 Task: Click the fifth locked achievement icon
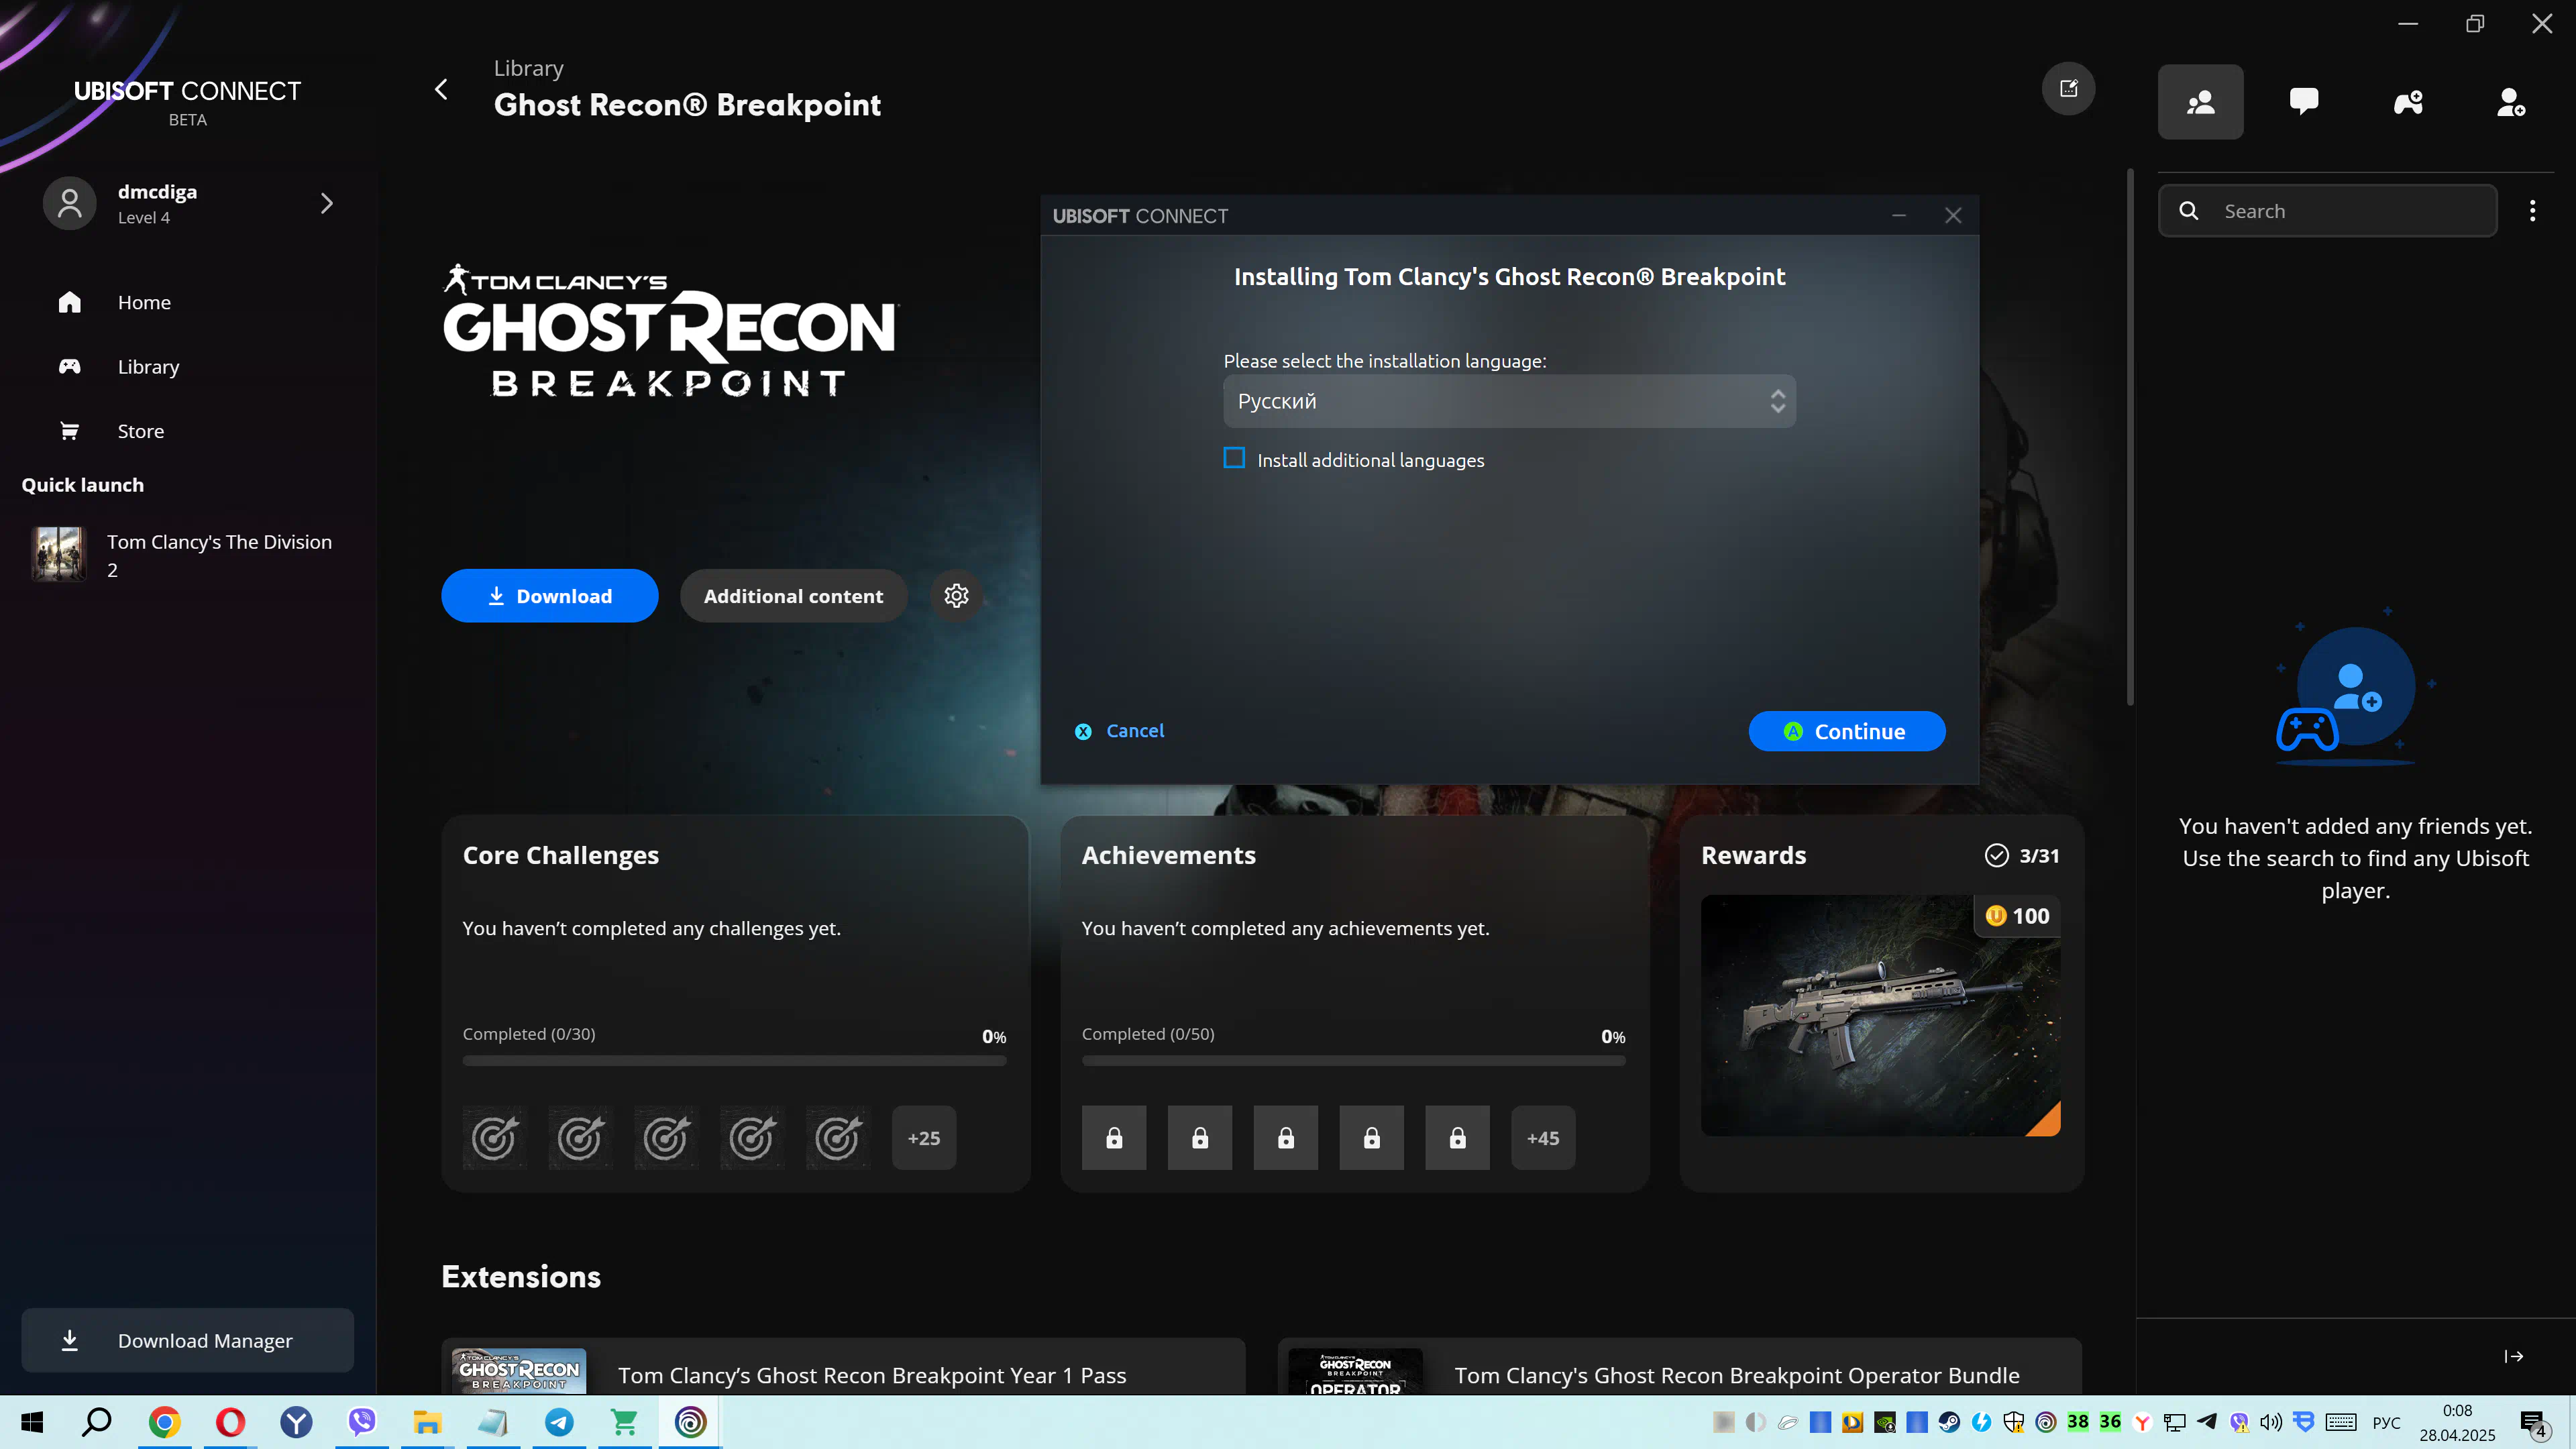(x=1457, y=1138)
